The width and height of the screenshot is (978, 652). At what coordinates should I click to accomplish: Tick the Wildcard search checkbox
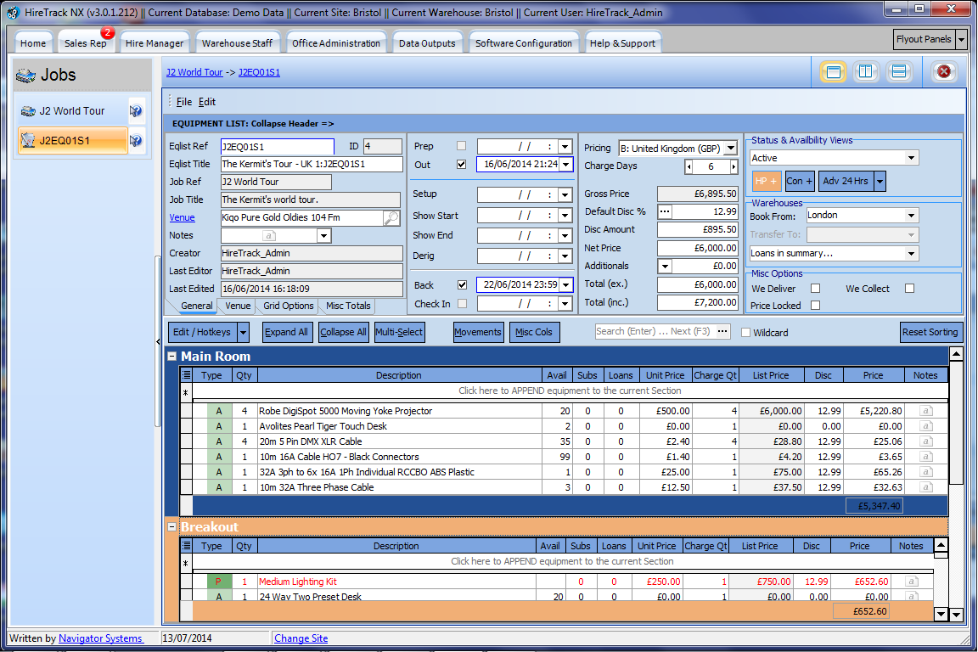746,333
